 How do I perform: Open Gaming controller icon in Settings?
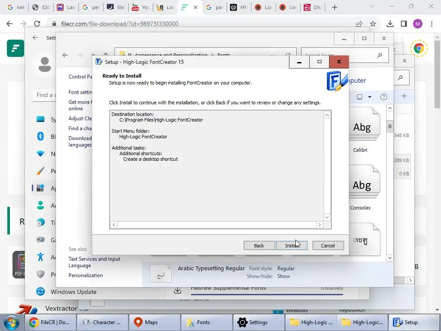(40, 240)
